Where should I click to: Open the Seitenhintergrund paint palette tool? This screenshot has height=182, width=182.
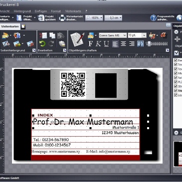[5, 35]
